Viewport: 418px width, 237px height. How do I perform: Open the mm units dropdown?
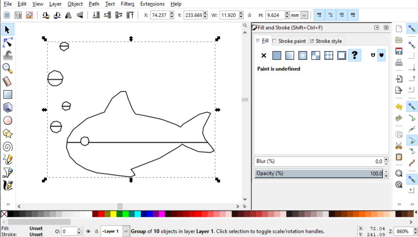coord(304,15)
